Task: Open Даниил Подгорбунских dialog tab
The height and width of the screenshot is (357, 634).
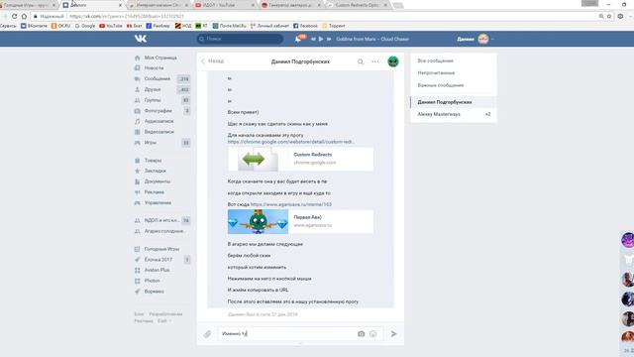Action: click(x=454, y=102)
